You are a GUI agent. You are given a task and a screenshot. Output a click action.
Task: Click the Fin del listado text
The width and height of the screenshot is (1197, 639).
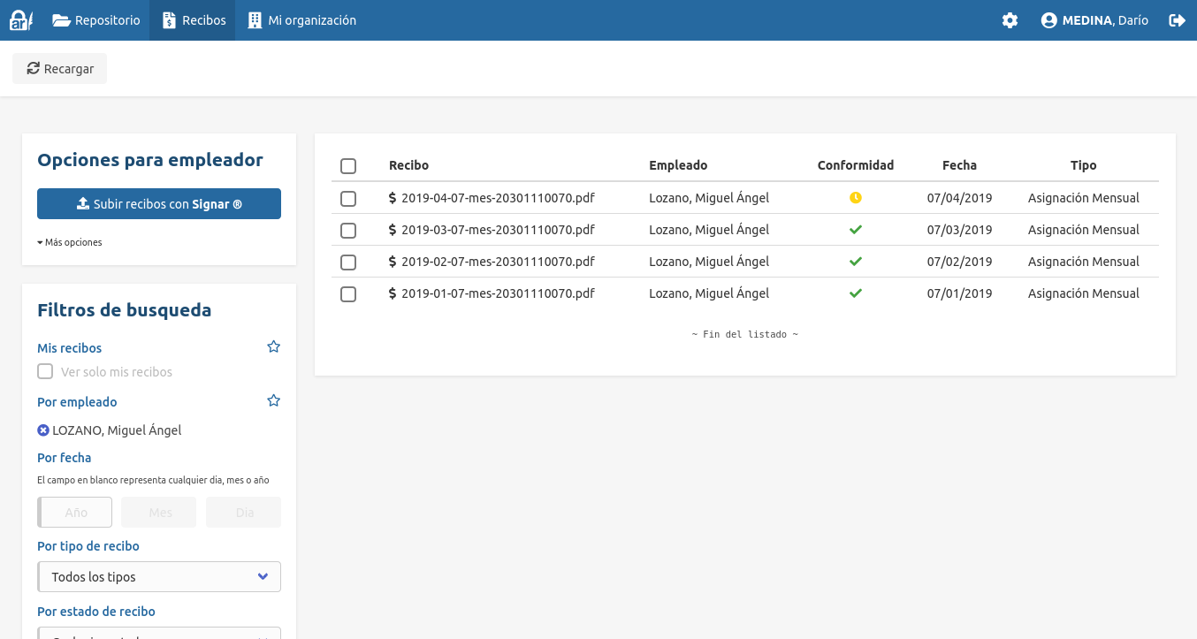[745, 334]
